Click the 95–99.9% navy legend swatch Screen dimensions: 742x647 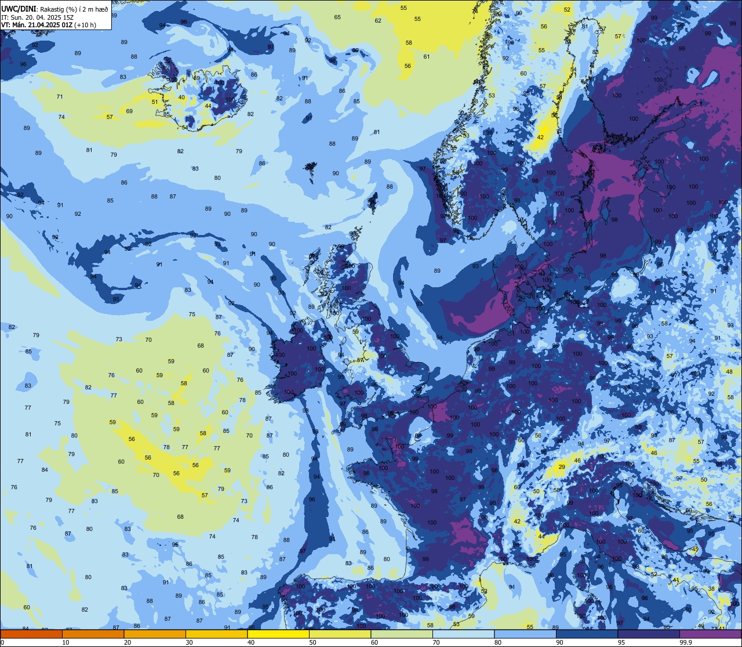tap(649, 634)
